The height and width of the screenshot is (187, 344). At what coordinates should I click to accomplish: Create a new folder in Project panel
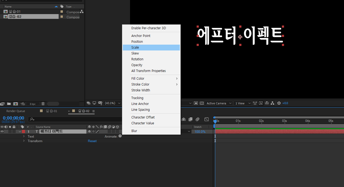9,104
